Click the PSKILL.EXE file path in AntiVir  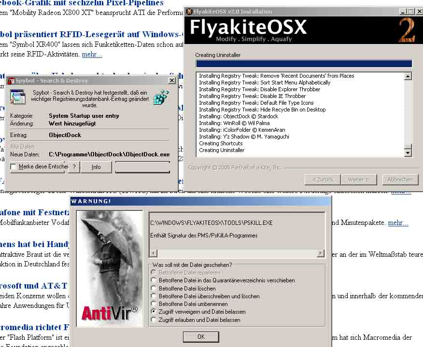tap(211, 222)
